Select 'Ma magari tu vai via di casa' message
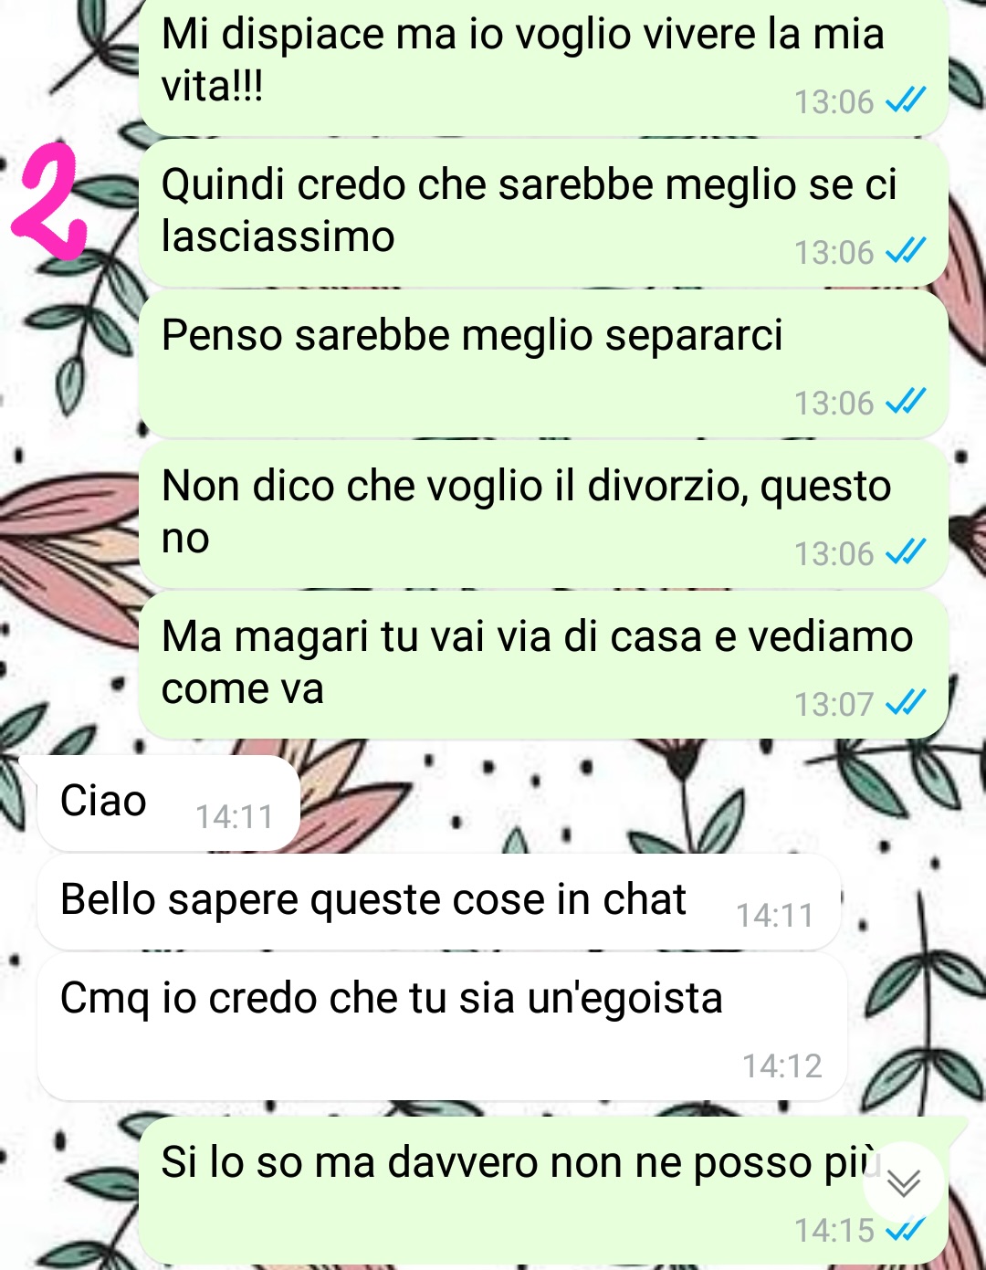This screenshot has height=1270, width=986. tap(543, 666)
